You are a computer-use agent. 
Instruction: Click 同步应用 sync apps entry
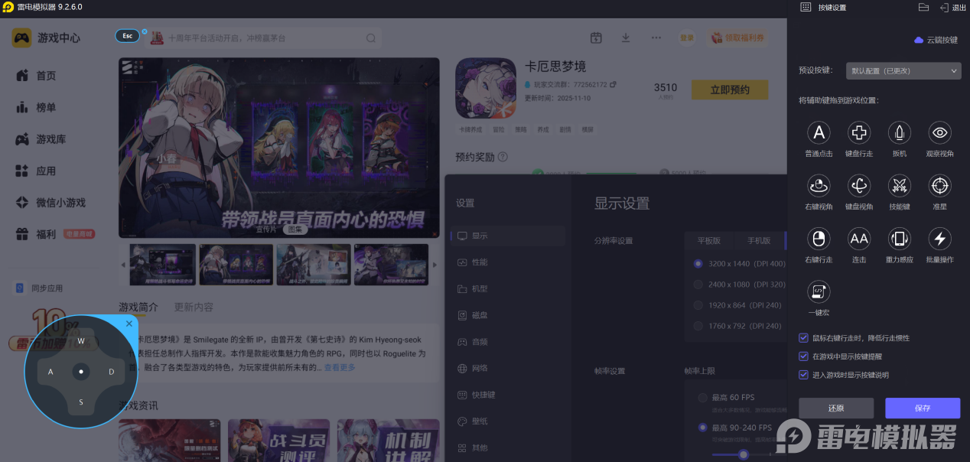40,288
